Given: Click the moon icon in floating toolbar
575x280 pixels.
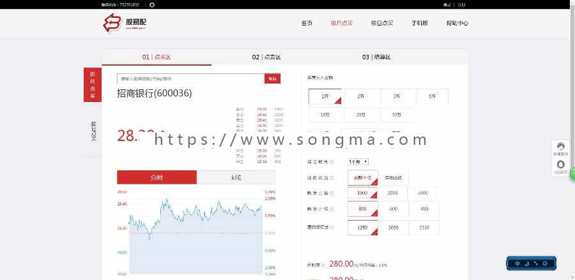Looking at the screenshot, I should (526, 263).
